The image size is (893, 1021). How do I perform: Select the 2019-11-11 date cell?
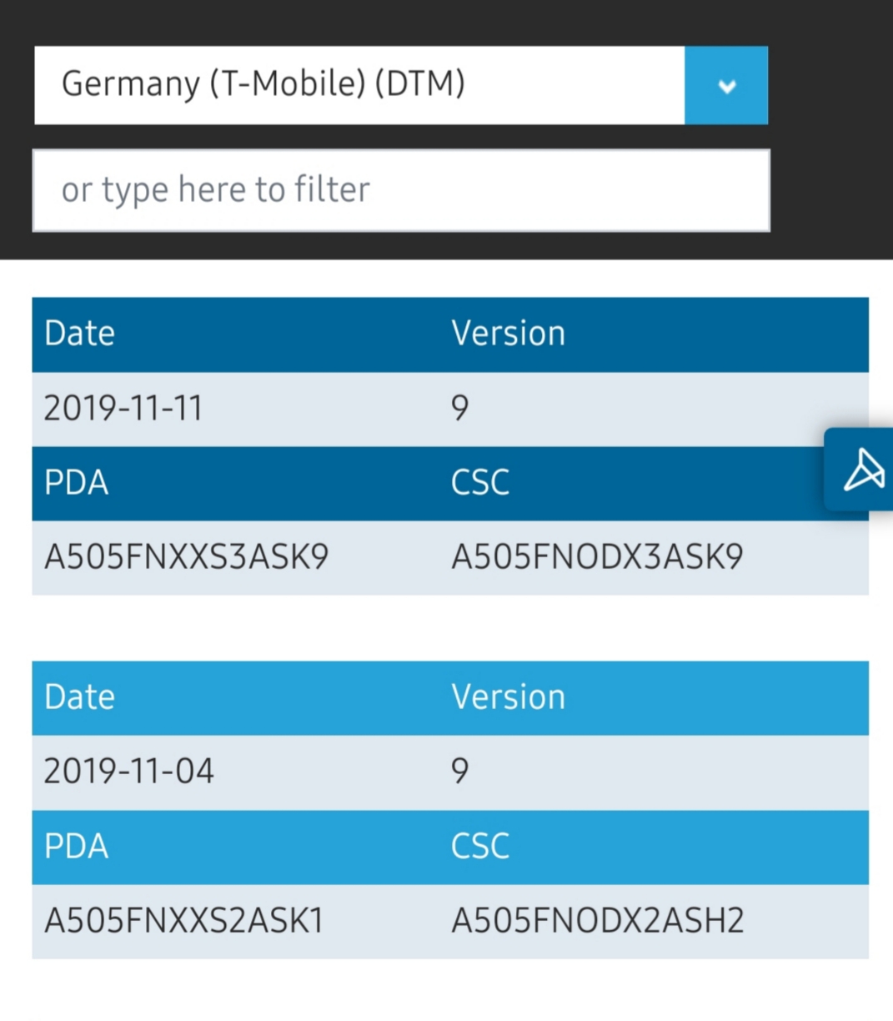(123, 408)
